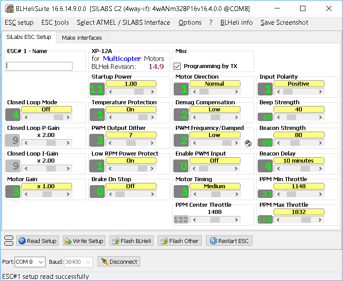
Task: Increase Beep Strength with right arrow
Action: pyautogui.click(x=320, y=118)
